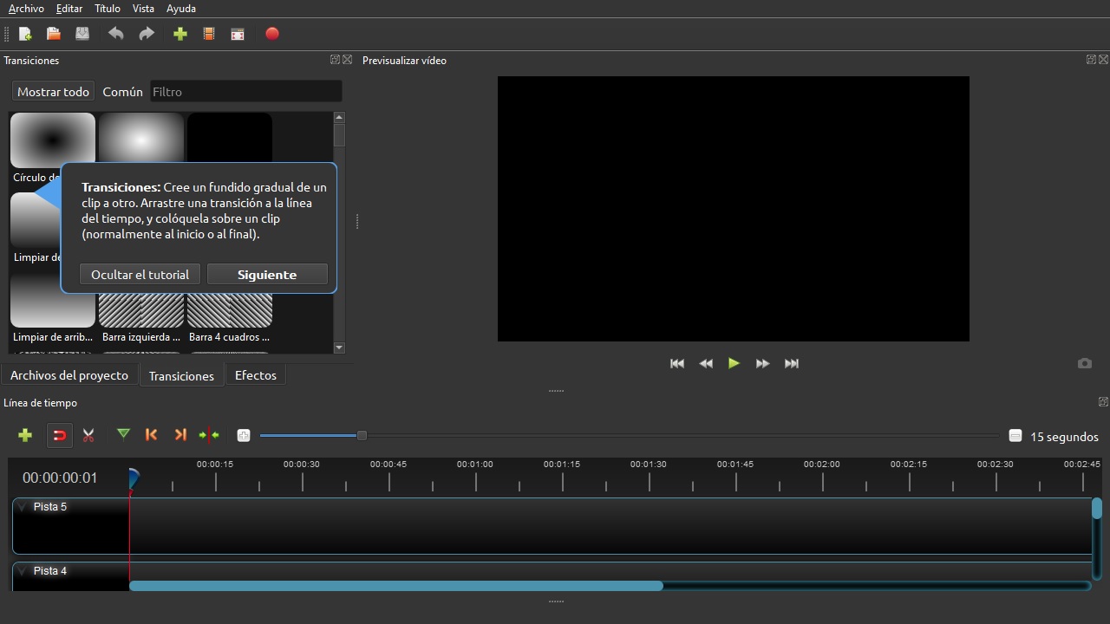Screen dimensions: 1110x624
Task: Toggle fullscreen from the toolbar
Action: click(x=238, y=34)
